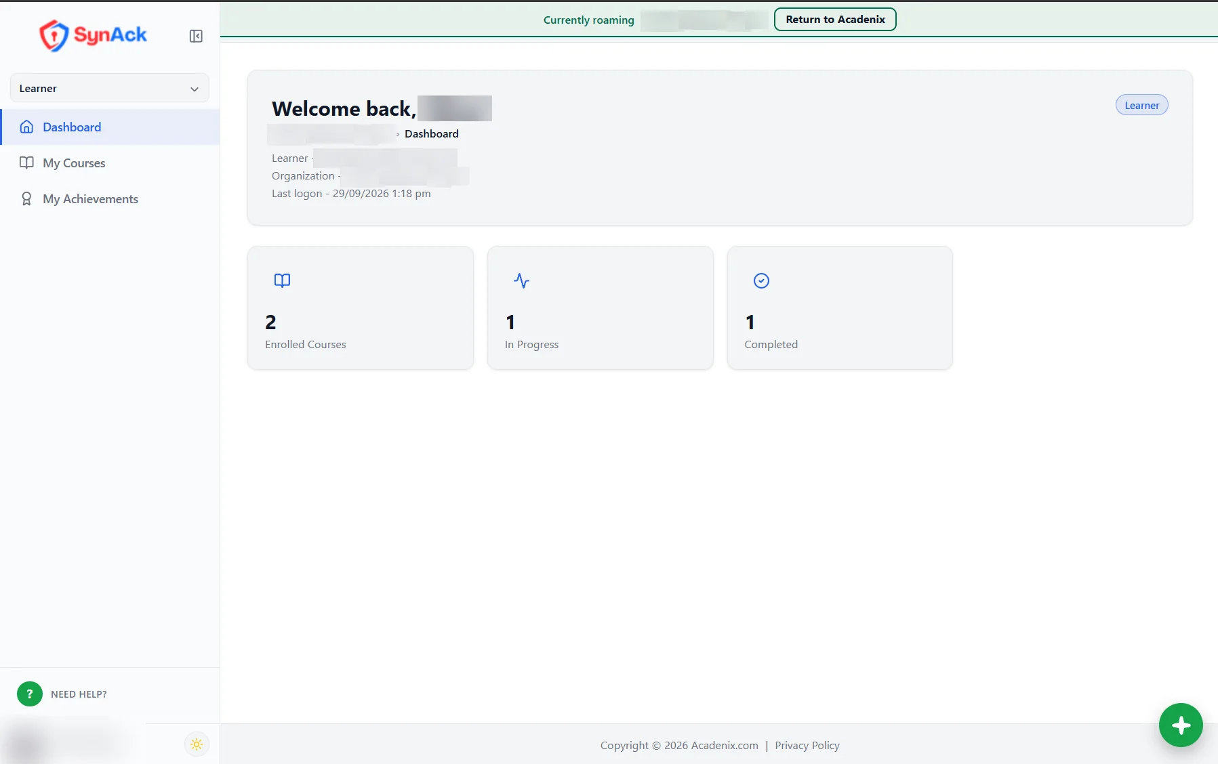Click the dropdown chevron arrow in Learner selector
Screen dimensions: 1218x764
point(195,89)
